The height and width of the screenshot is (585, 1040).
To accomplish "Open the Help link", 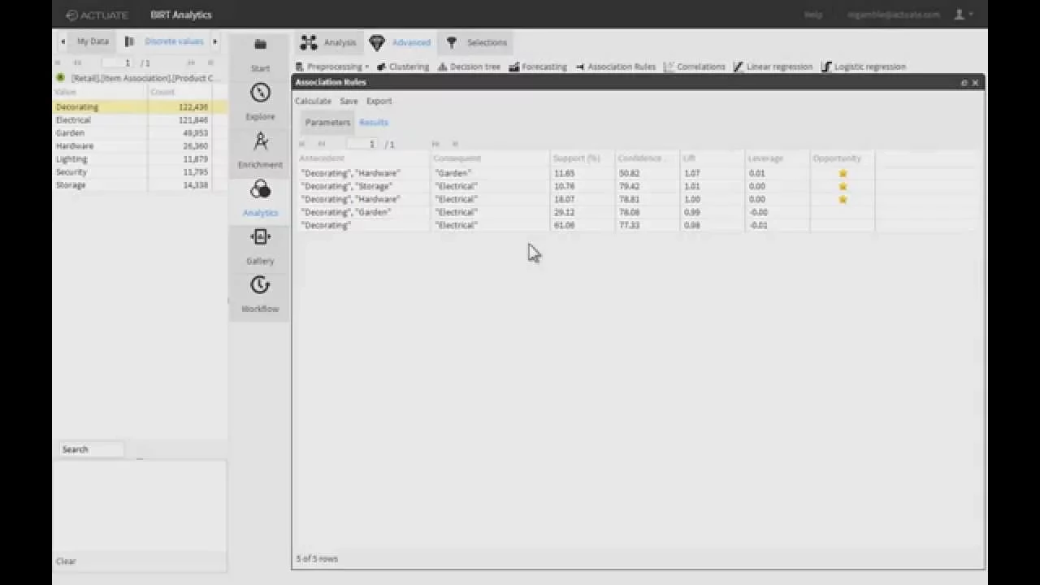I will pyautogui.click(x=812, y=15).
